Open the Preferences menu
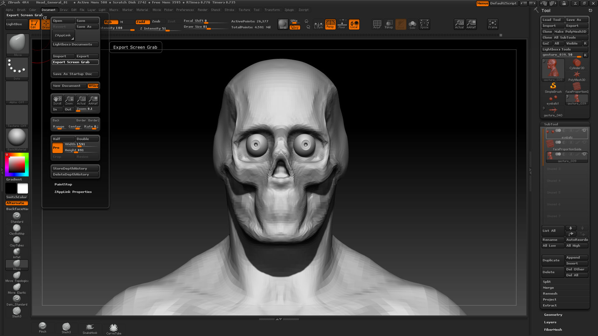Image resolution: width=598 pixels, height=336 pixels. point(185,10)
